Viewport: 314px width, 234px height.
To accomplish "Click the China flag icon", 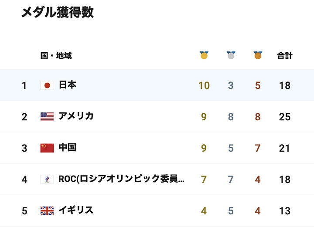I will click(x=47, y=148).
